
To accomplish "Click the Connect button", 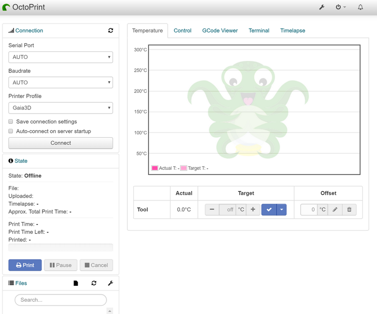I will tap(61, 143).
